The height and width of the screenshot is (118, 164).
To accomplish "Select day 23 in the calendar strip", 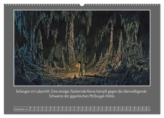I will pyautogui.click(x=120, y=109).
